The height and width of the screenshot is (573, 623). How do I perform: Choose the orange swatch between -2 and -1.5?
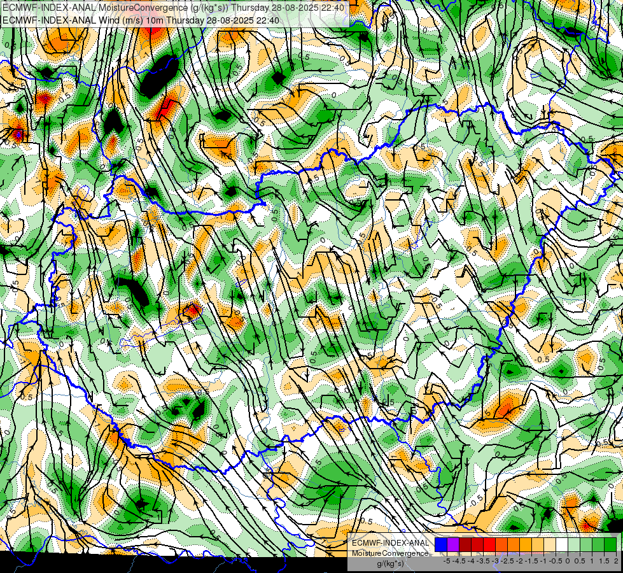(x=514, y=545)
